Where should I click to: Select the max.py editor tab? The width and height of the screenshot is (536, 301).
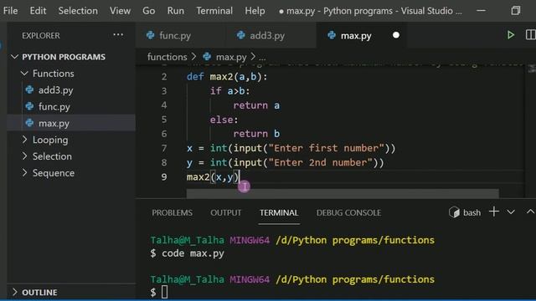tap(362, 35)
